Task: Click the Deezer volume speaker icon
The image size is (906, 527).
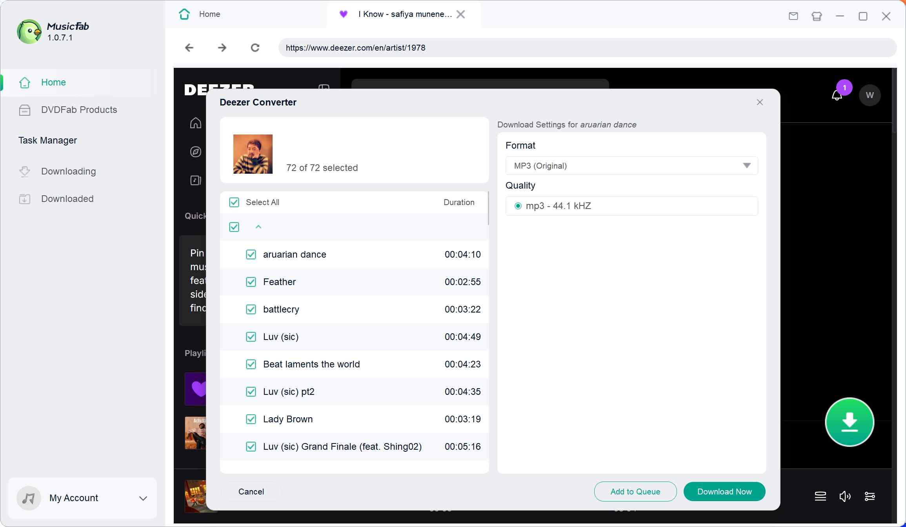Action: click(x=845, y=496)
